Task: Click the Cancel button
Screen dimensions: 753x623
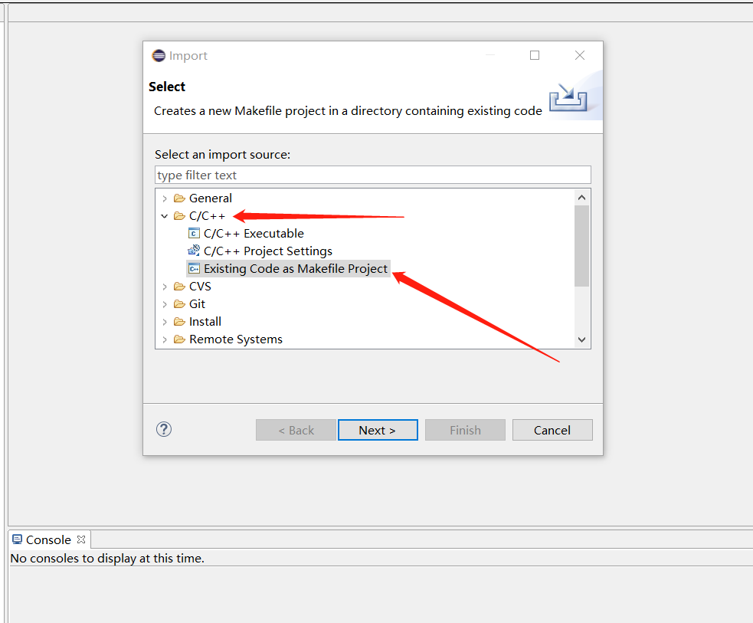Action: click(x=552, y=430)
